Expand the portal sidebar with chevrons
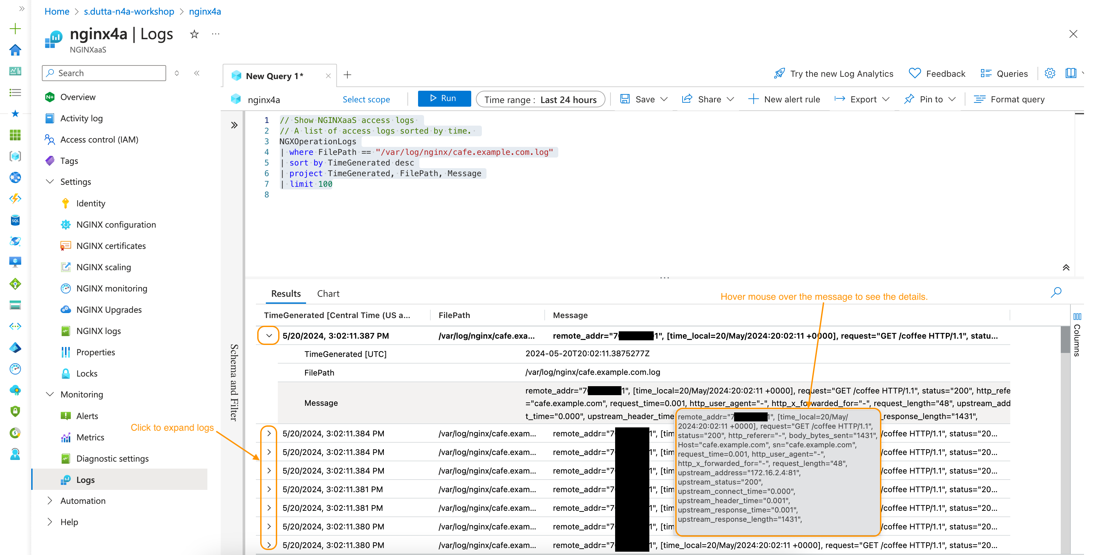The image size is (1094, 555). click(x=22, y=9)
